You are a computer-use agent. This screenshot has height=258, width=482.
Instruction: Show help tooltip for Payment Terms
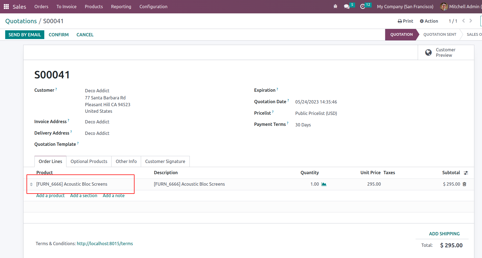[288, 123]
